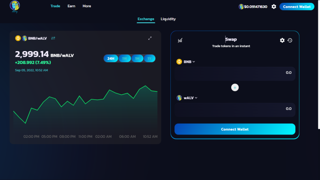Open the Earn menu
The height and width of the screenshot is (180, 320).
click(x=71, y=6)
